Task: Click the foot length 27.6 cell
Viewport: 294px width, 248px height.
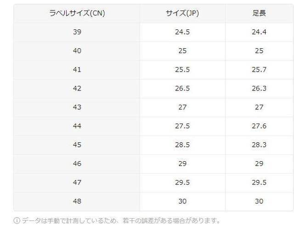Action: (259, 126)
